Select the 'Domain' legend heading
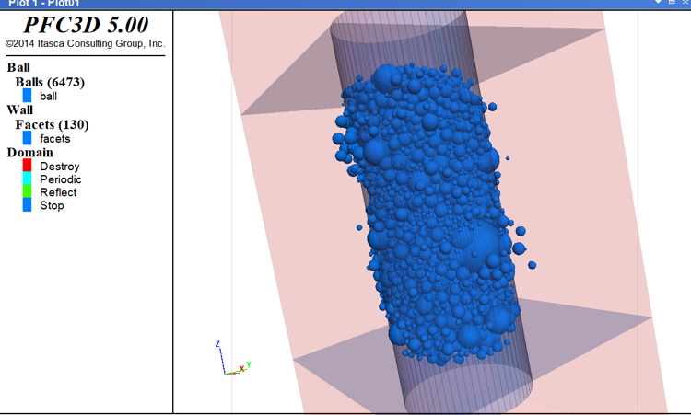 [x=30, y=152]
